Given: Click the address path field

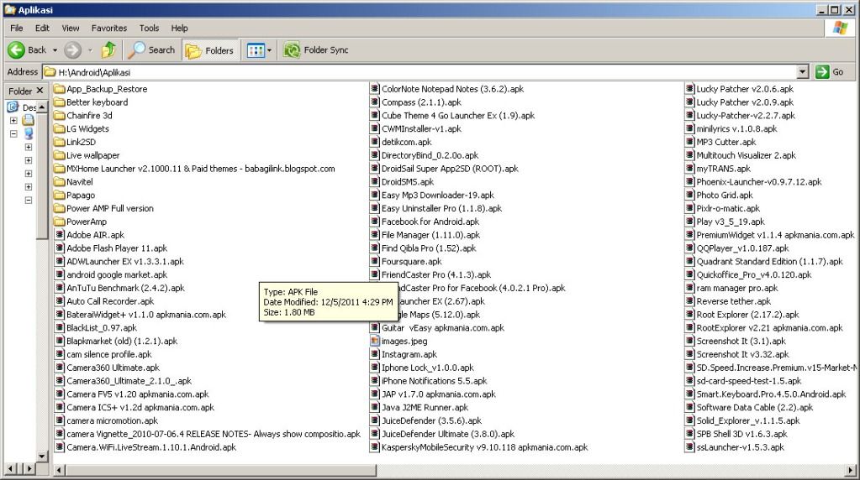Looking at the screenshot, I should (x=419, y=71).
